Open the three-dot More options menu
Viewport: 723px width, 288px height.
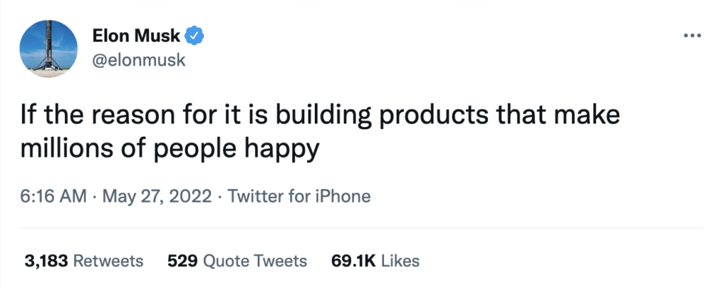point(693,35)
